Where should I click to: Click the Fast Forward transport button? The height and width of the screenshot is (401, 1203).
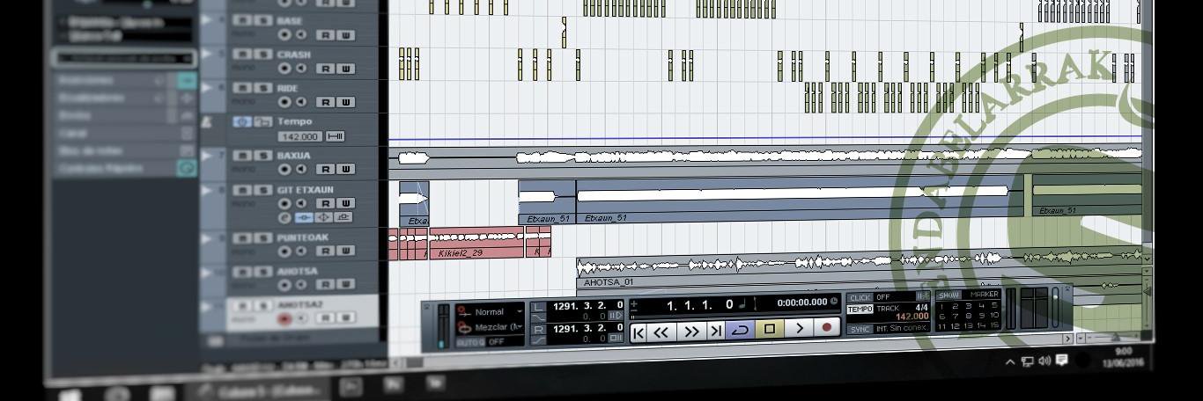coord(691,331)
